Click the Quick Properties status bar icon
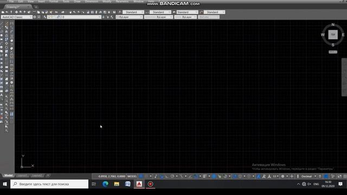347x195 pixels. point(320,176)
